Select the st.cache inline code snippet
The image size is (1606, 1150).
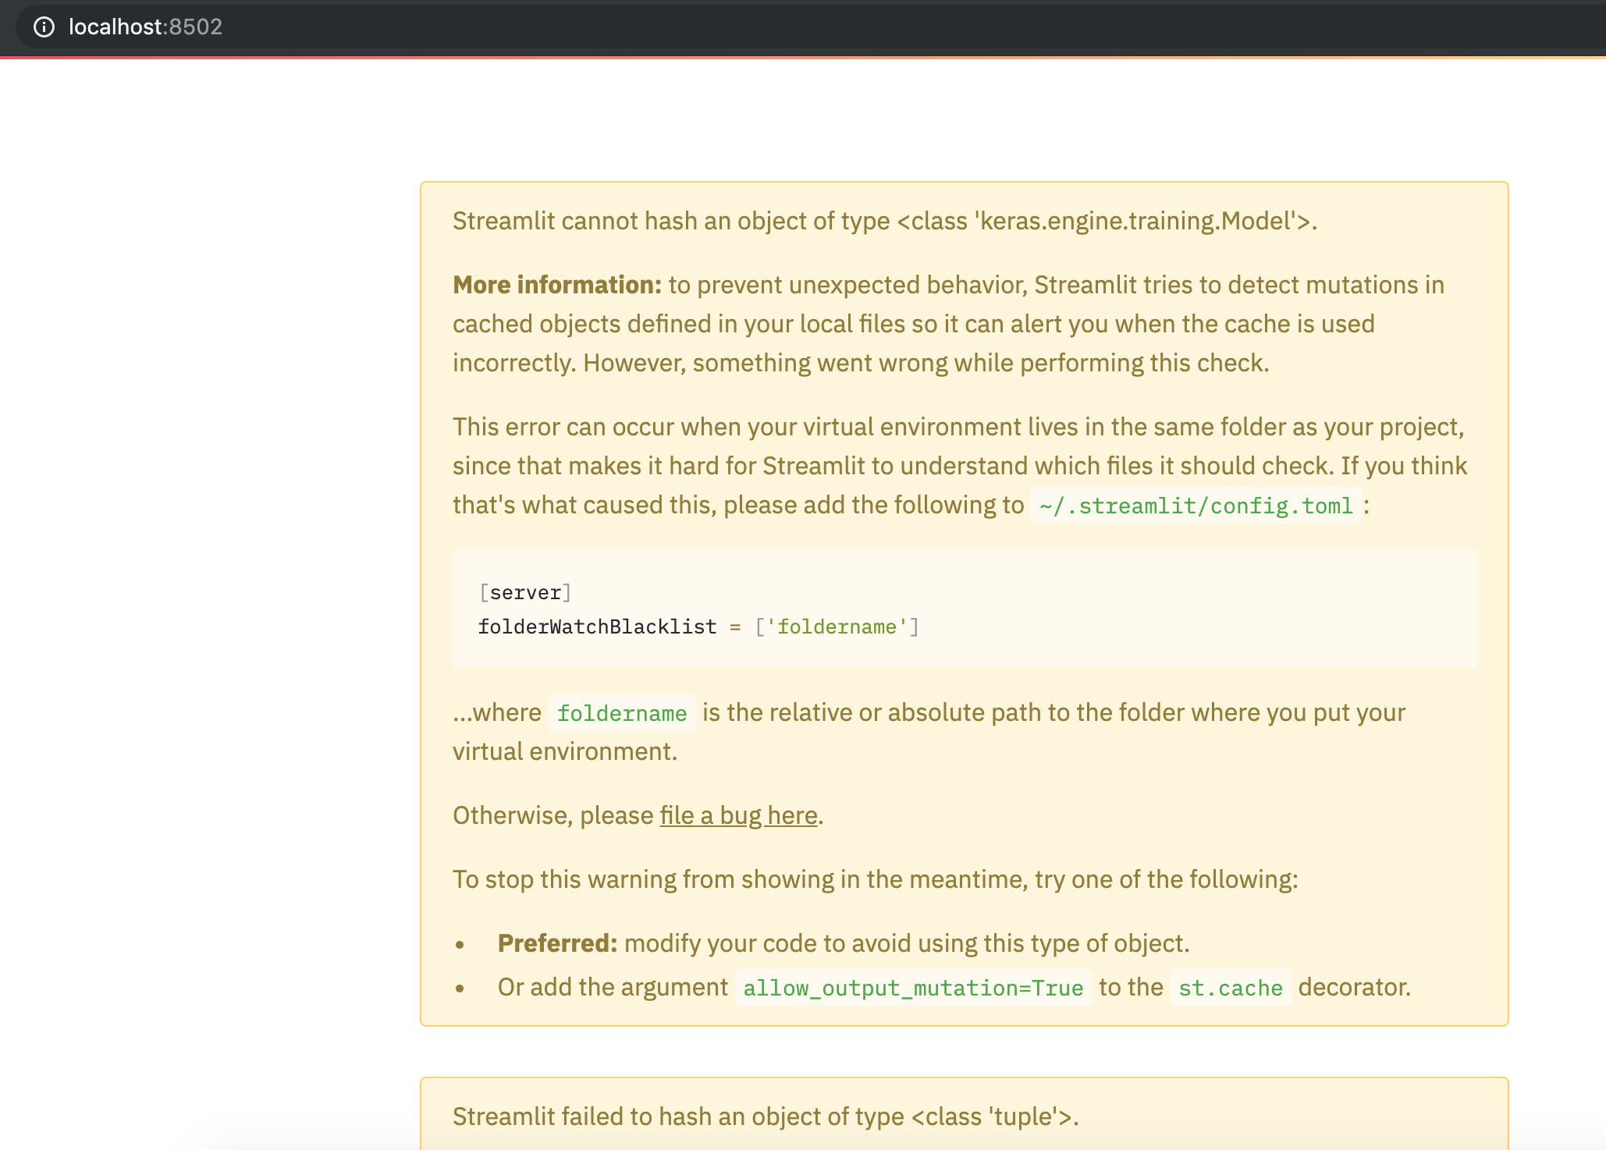click(x=1229, y=987)
